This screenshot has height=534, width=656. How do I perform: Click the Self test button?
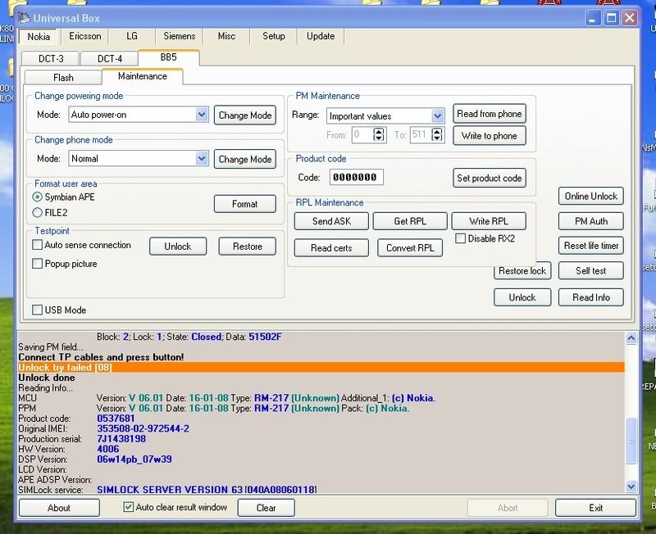click(590, 271)
